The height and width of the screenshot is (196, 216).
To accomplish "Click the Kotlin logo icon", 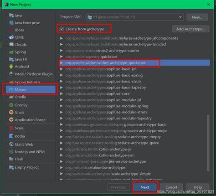I will click(11, 136).
